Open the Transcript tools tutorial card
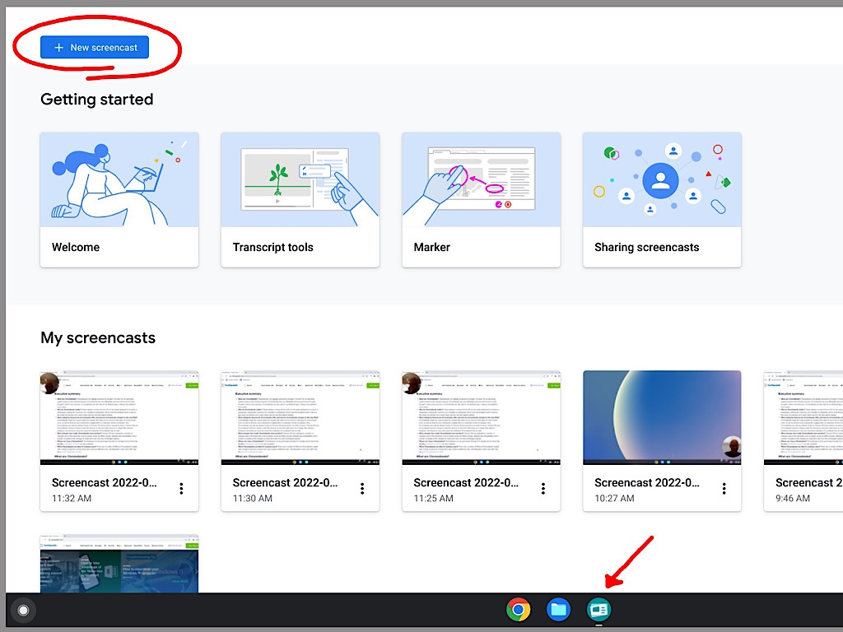843x632 pixels. [300, 200]
